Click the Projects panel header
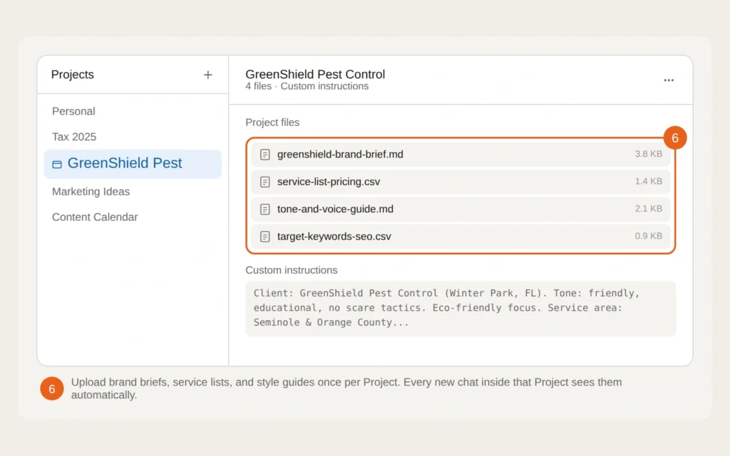730x456 pixels. click(x=72, y=74)
